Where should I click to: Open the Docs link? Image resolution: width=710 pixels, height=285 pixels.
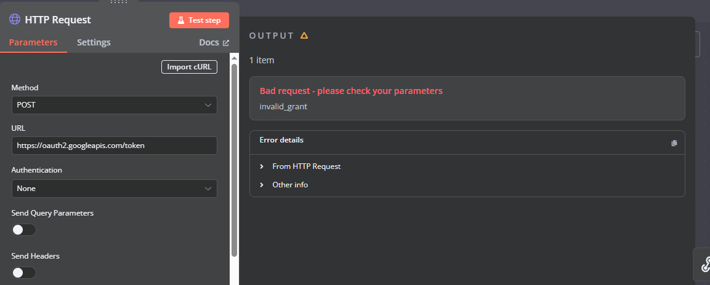[214, 42]
